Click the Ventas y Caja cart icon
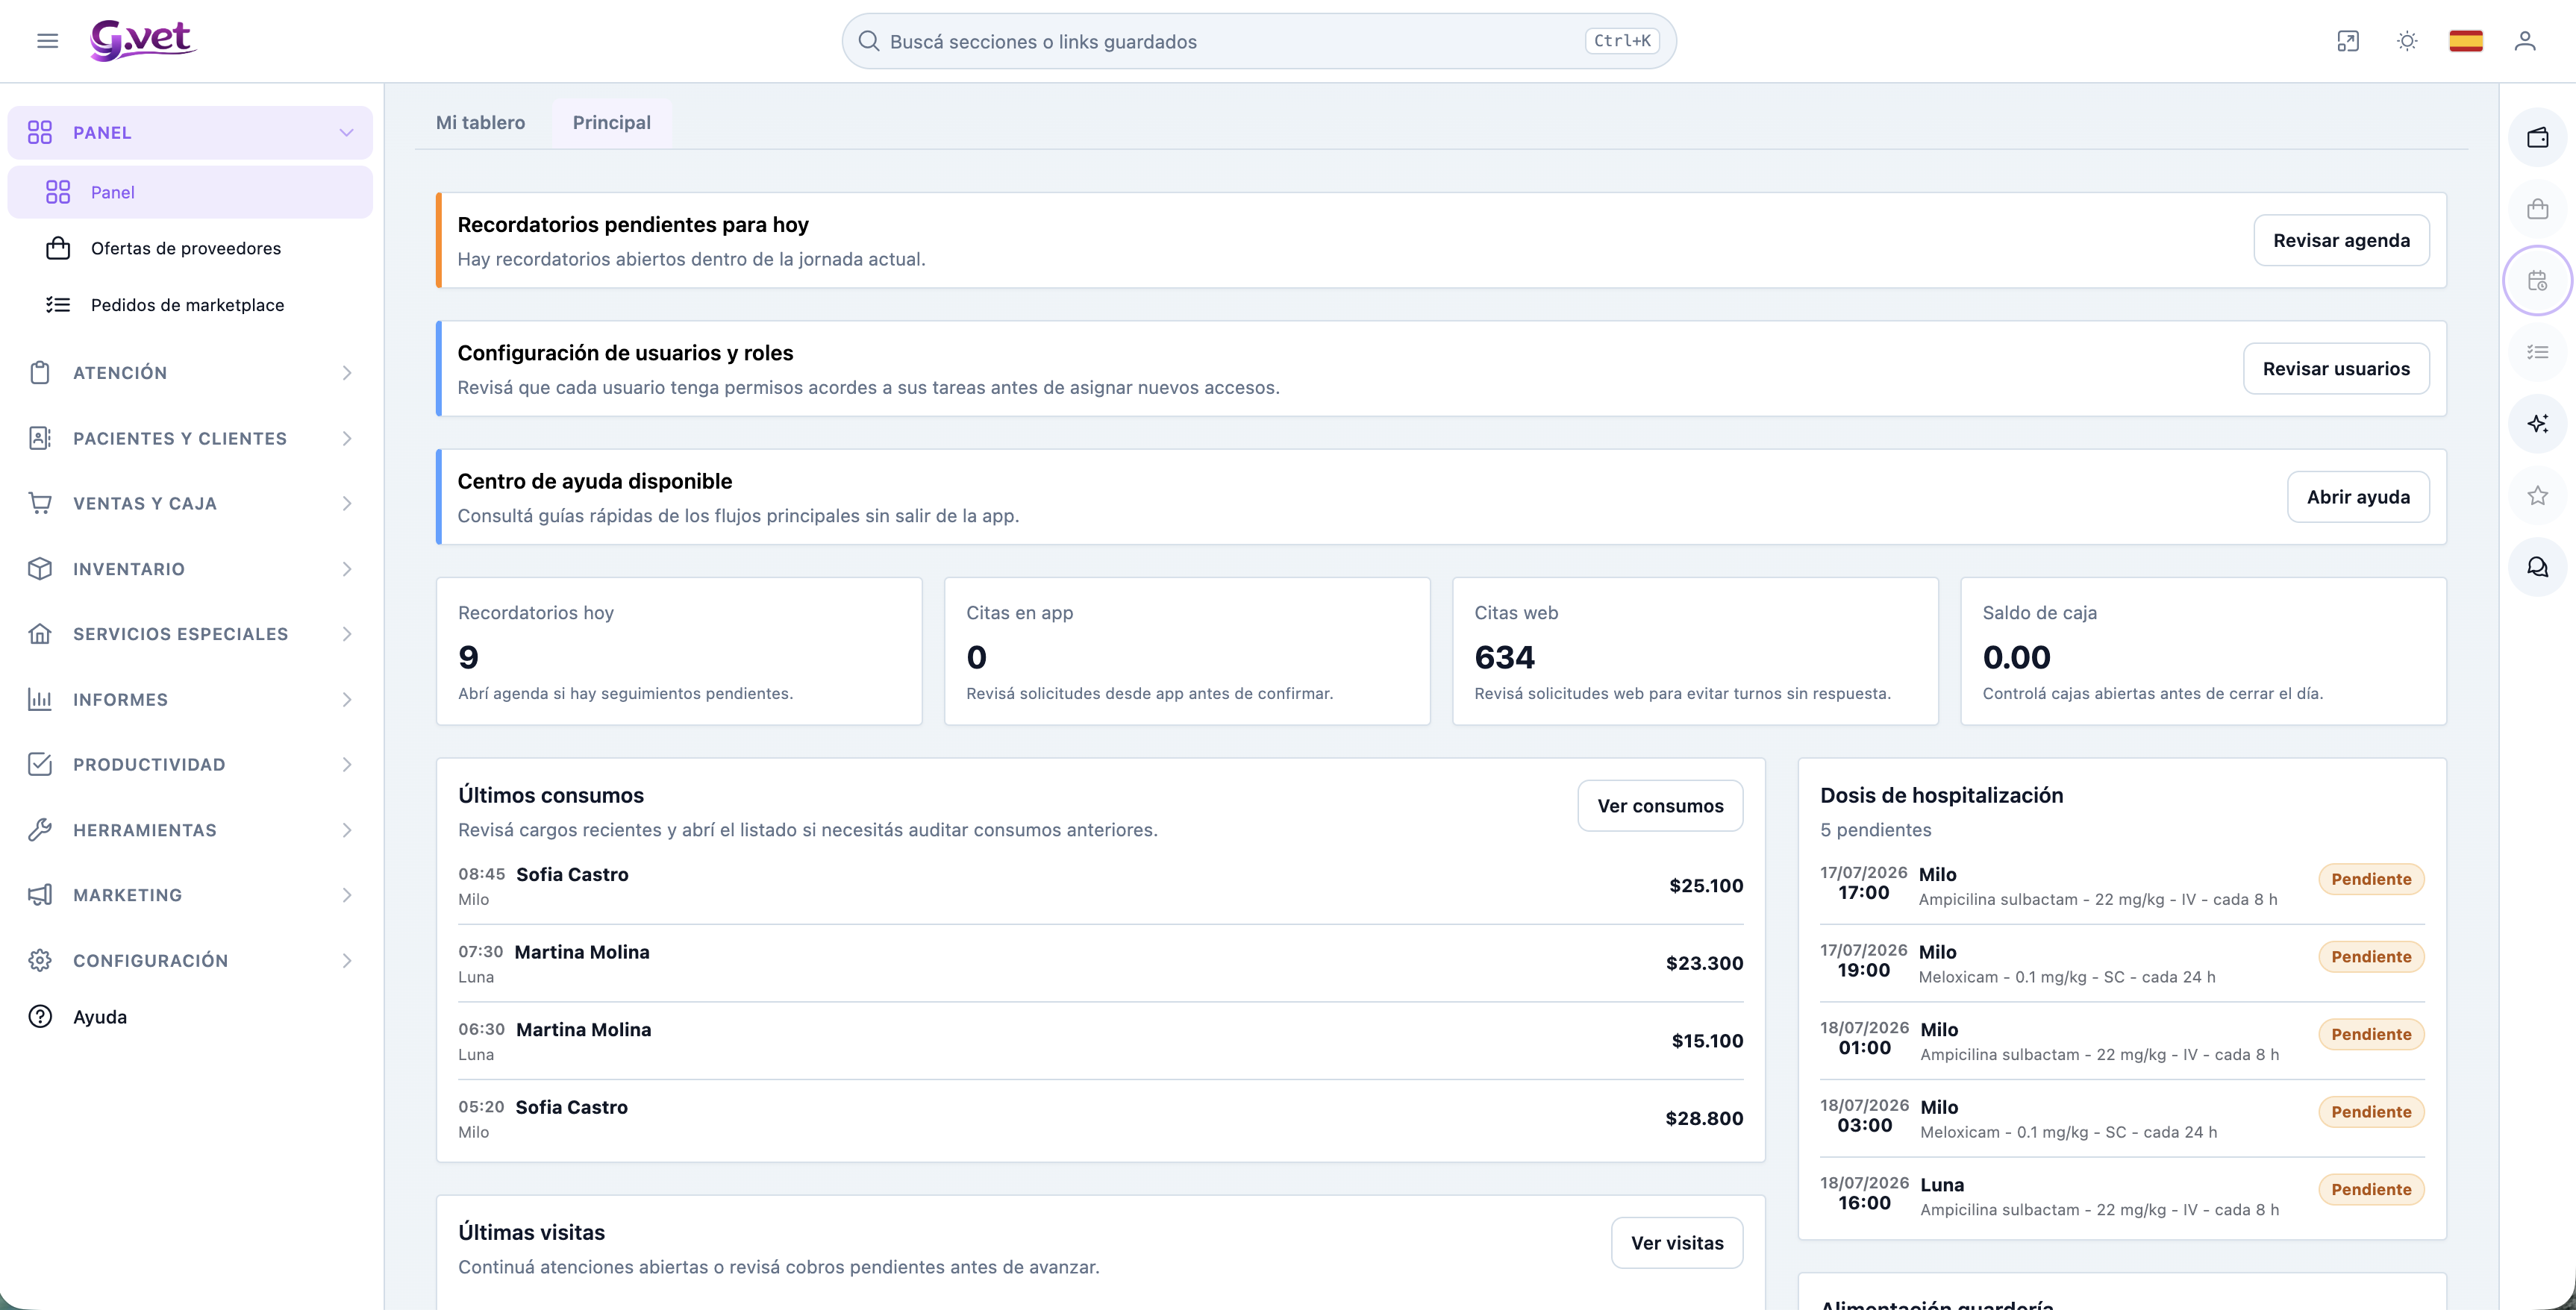Viewport: 2576px width, 1310px height. click(40, 503)
